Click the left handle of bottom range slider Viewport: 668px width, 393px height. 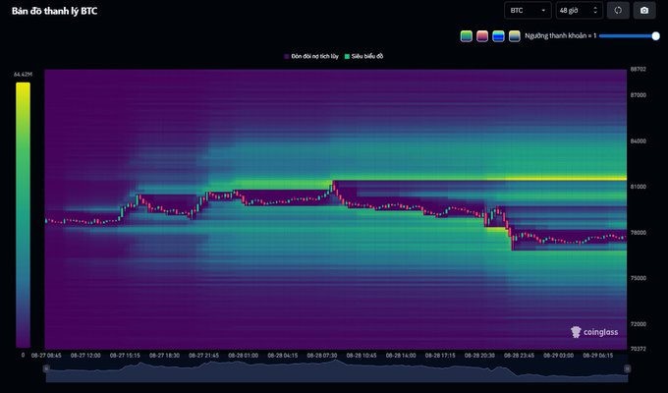coord(46,368)
